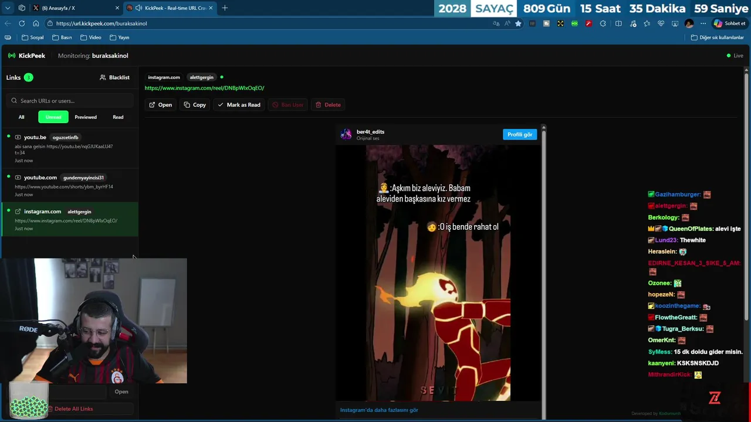Open the browser profile avatar

pyautogui.click(x=689, y=23)
